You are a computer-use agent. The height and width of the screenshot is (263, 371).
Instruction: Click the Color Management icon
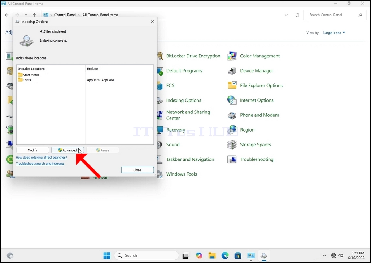click(232, 56)
